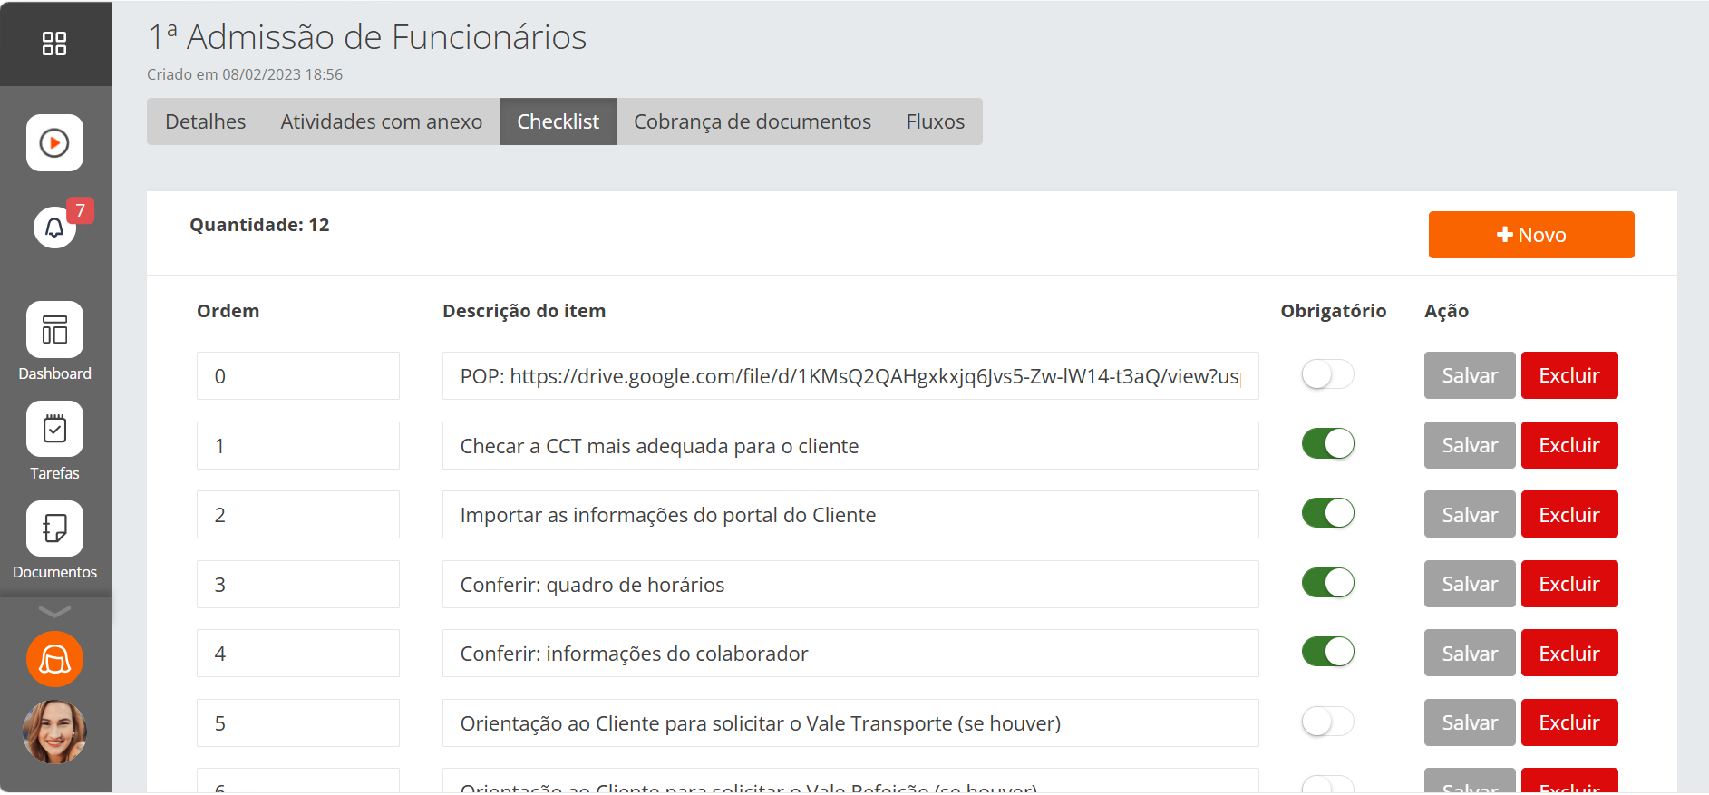Screen dimensions: 1709x795
Task: Delete the quadro de horários item
Action: [1569, 584]
